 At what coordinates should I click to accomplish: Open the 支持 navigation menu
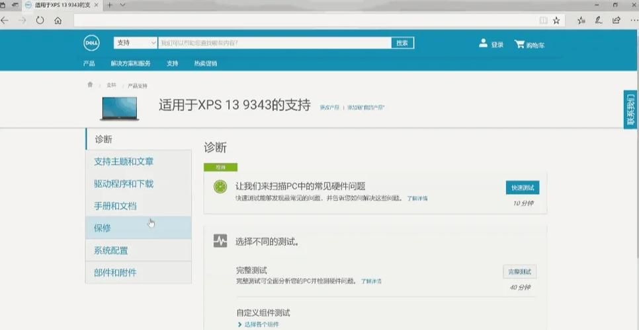pos(172,63)
